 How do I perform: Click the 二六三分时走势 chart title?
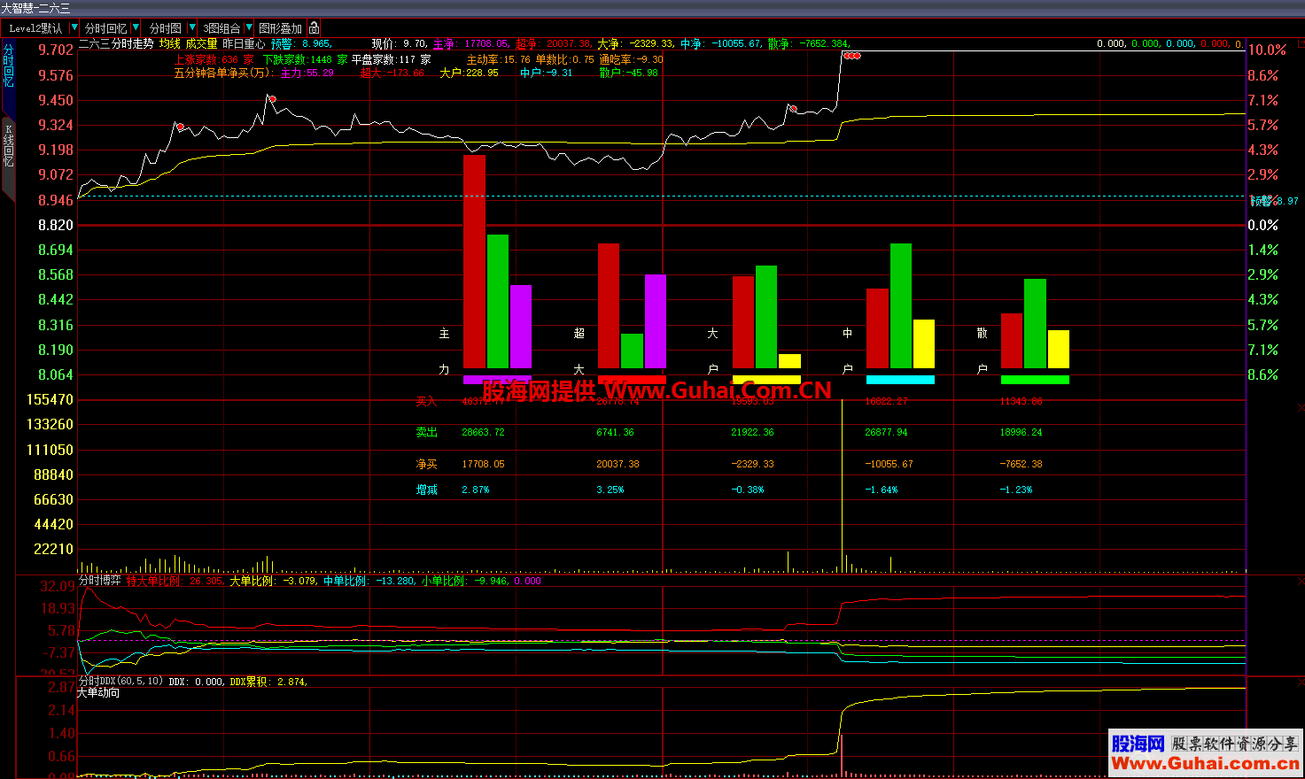116,43
